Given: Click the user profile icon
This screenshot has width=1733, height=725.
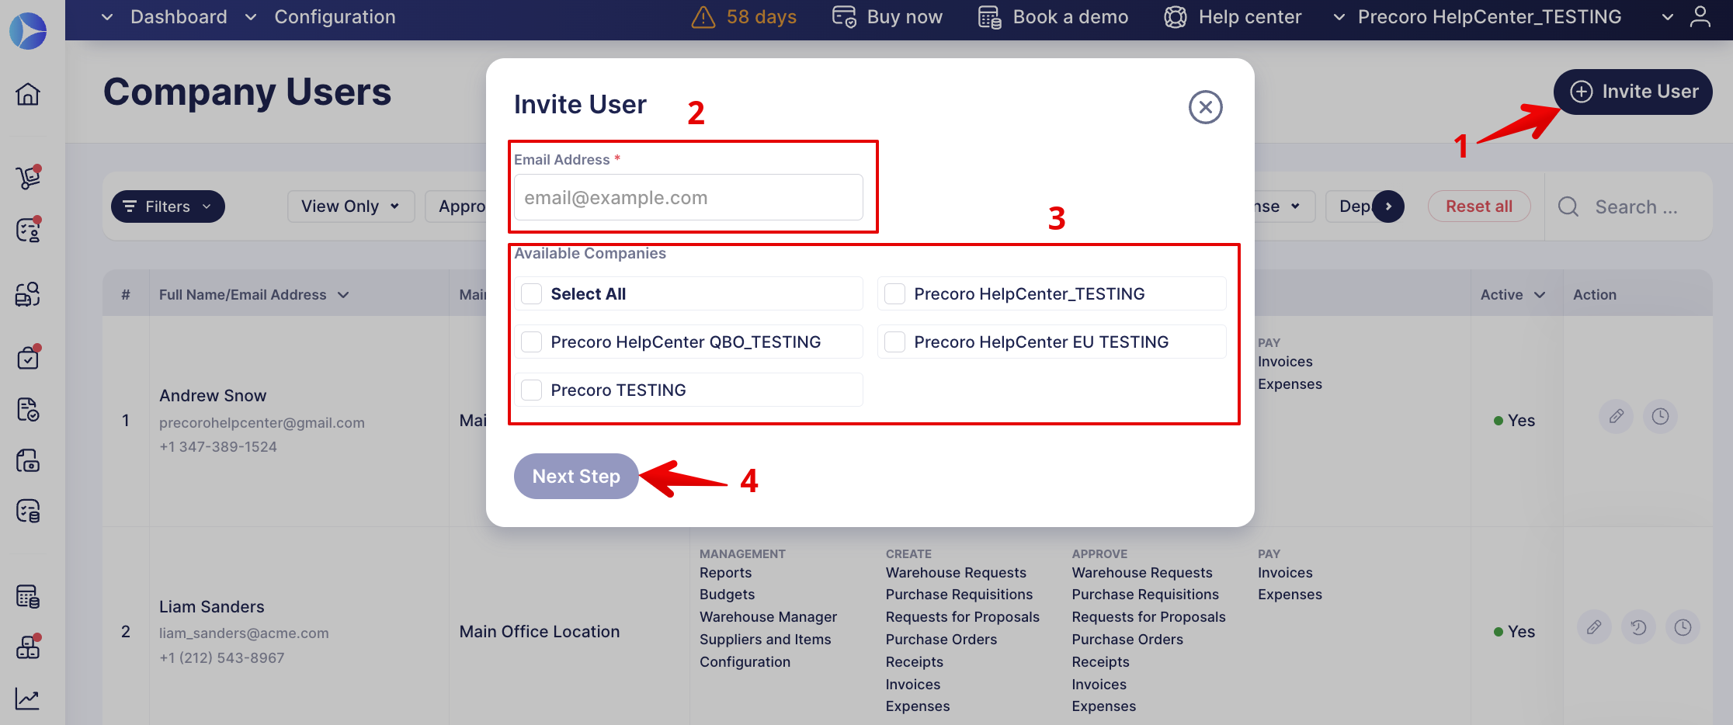Looking at the screenshot, I should click(x=1700, y=17).
